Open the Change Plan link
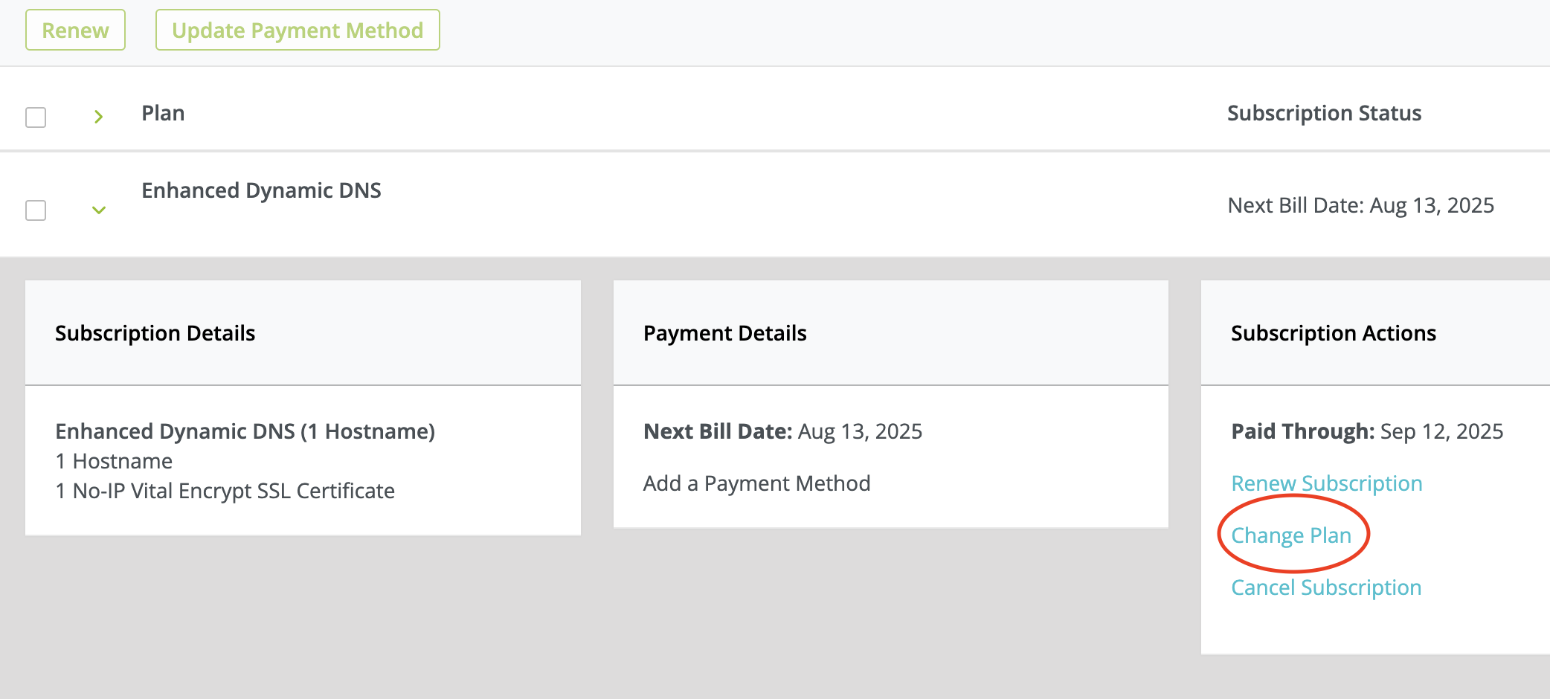Screen dimensions: 1550x699 coord(1292,535)
